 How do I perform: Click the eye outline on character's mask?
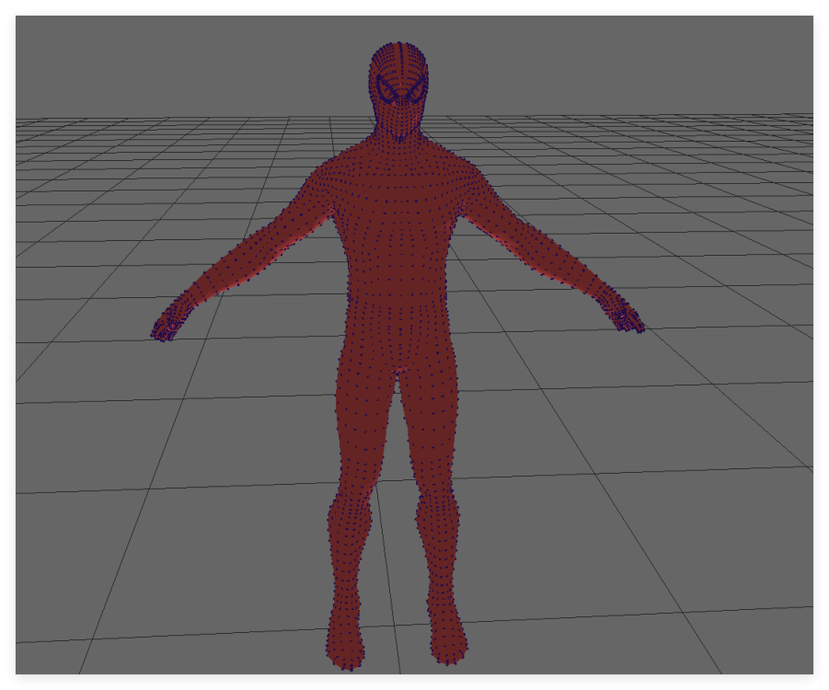coord(401,89)
